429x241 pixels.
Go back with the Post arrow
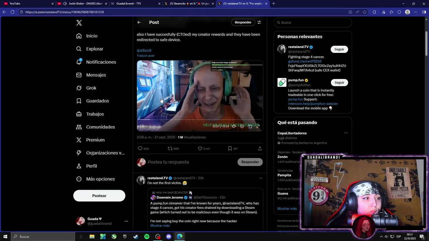coord(139,22)
